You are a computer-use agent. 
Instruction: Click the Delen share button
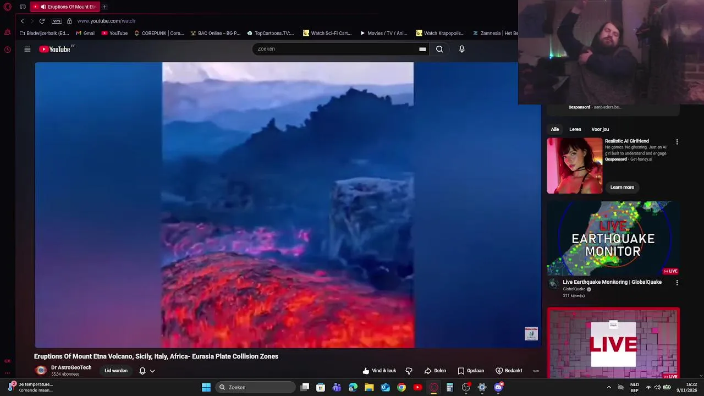[435, 371]
